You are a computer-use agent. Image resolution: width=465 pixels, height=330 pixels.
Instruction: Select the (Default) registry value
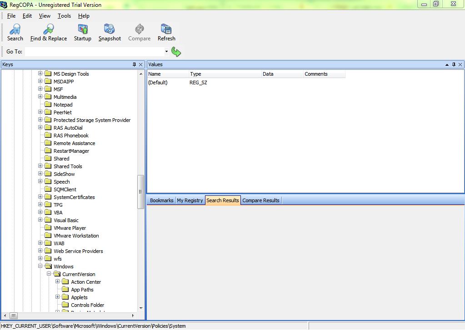(158, 82)
